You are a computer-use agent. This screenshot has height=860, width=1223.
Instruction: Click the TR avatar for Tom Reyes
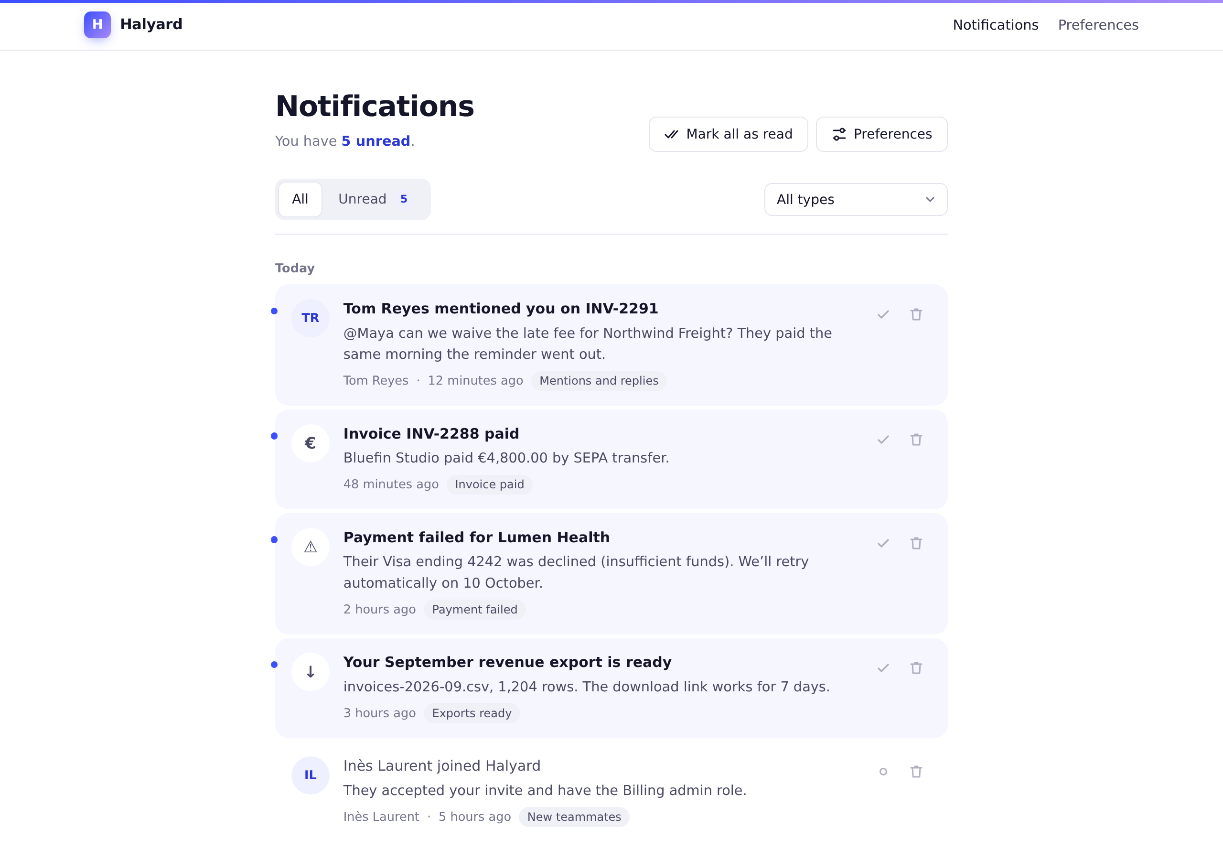pos(310,318)
